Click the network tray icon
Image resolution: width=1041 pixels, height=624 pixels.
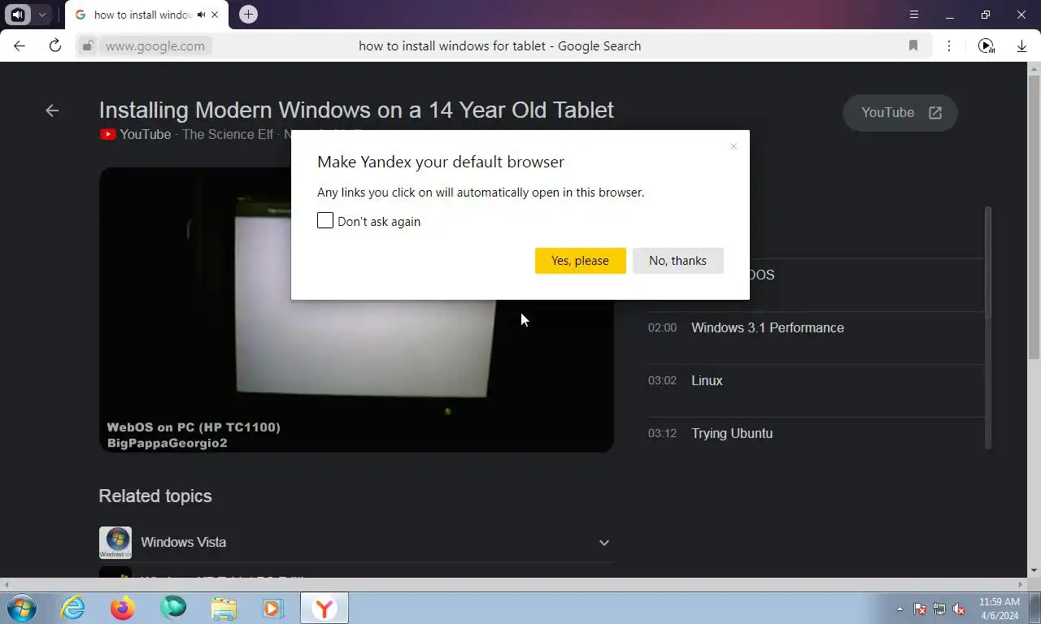pos(939,609)
